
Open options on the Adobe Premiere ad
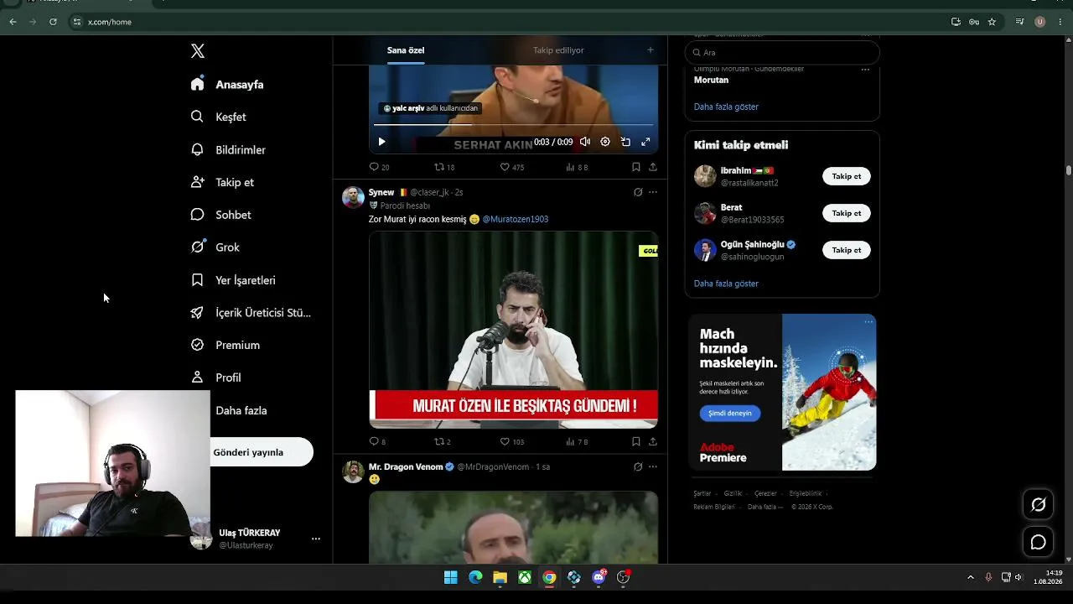(868, 321)
